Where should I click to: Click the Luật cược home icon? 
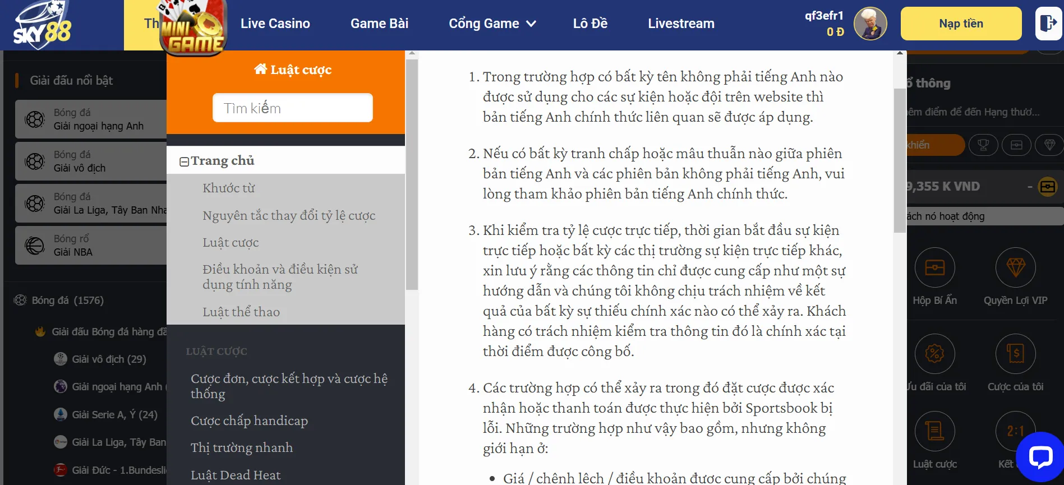pyautogui.click(x=260, y=69)
